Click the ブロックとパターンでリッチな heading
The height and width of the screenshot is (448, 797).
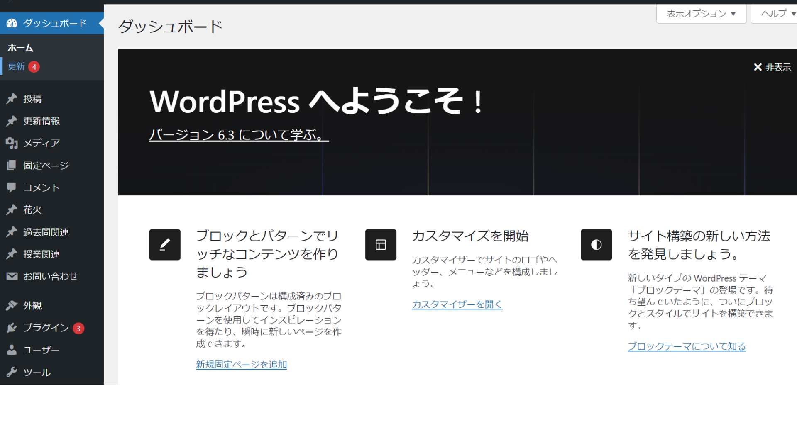point(267,254)
